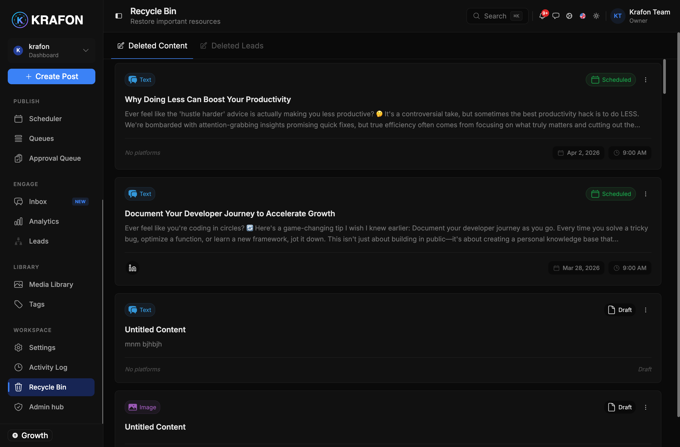
Task: Switch to the Deleted Leads tab
Action: point(232,46)
